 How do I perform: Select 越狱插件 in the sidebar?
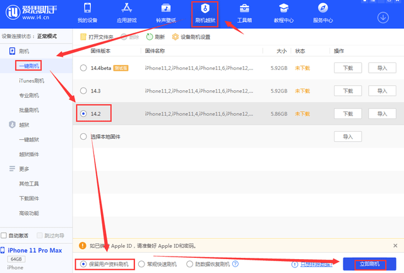pos(29,154)
